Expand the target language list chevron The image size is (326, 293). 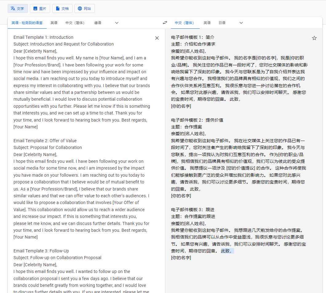tap(241, 23)
